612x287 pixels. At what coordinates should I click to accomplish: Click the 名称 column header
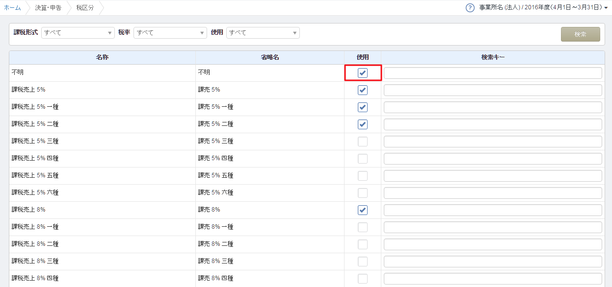click(x=102, y=57)
